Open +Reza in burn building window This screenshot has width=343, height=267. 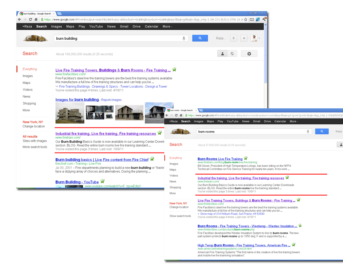27,26
